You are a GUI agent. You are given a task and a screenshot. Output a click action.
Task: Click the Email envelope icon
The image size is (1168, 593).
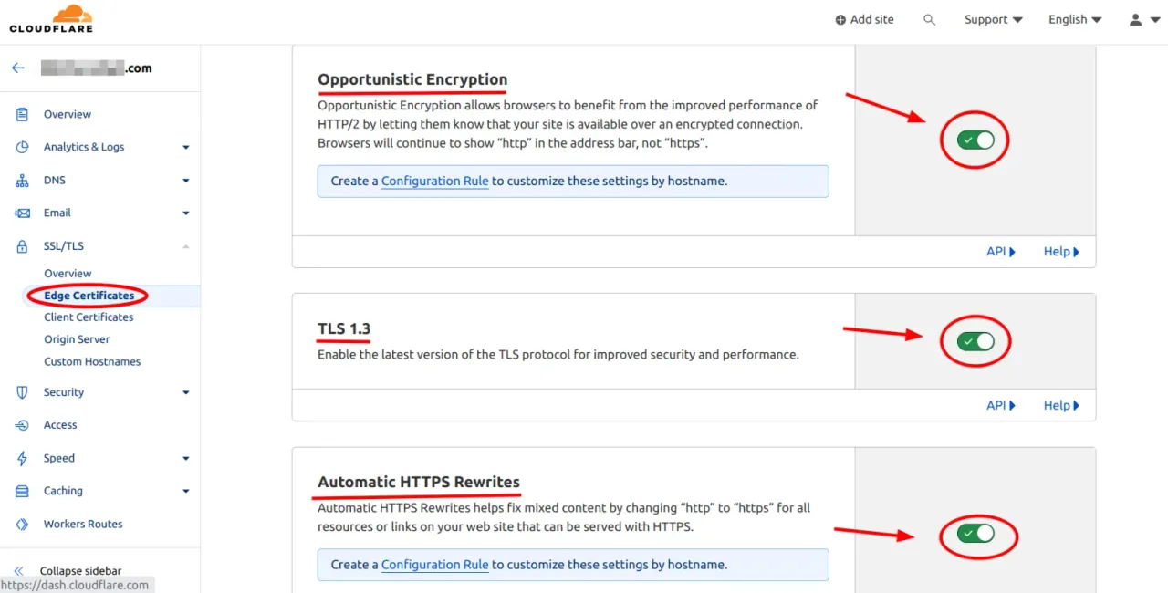23,213
